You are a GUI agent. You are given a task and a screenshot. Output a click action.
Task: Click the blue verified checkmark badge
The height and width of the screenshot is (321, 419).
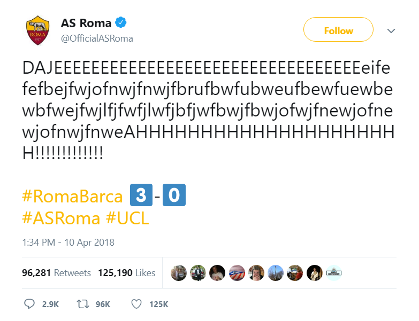[121, 23]
